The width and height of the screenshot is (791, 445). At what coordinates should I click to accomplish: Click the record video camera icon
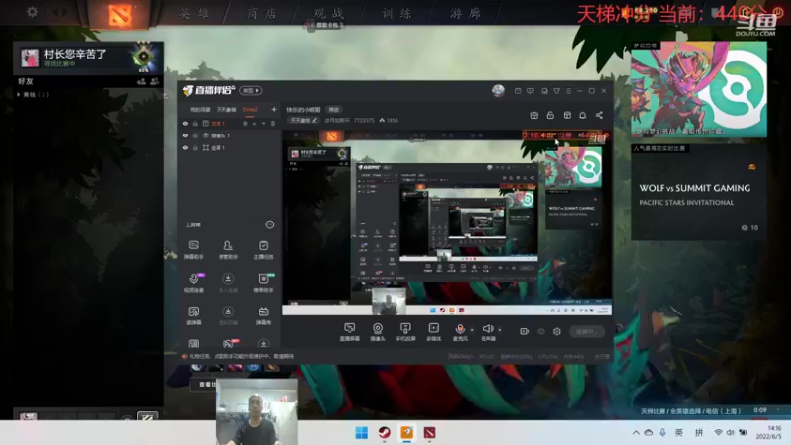[x=524, y=331]
